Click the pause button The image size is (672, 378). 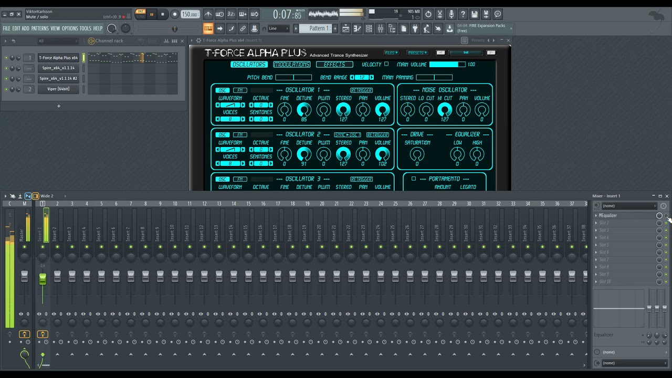tap(151, 14)
